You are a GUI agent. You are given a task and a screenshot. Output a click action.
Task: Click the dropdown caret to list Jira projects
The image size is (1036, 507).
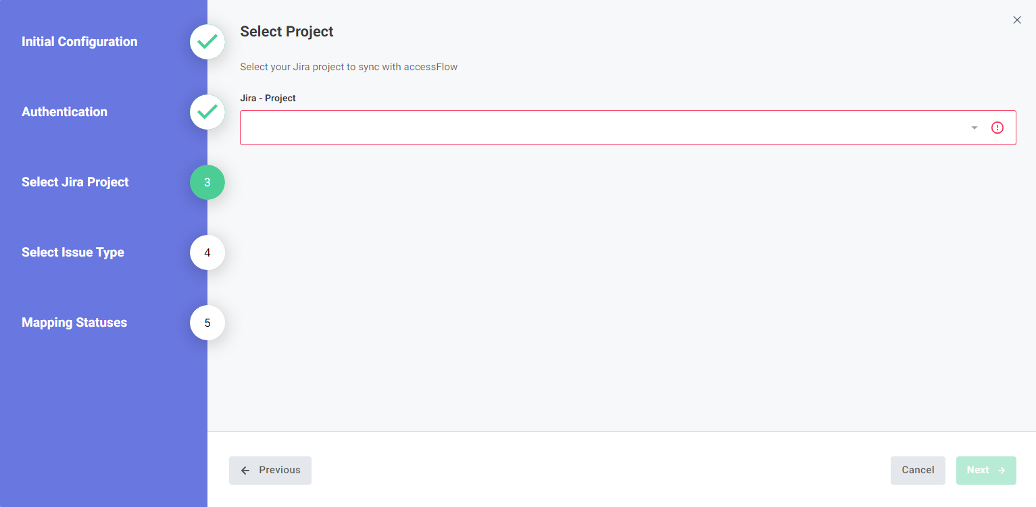(x=974, y=127)
